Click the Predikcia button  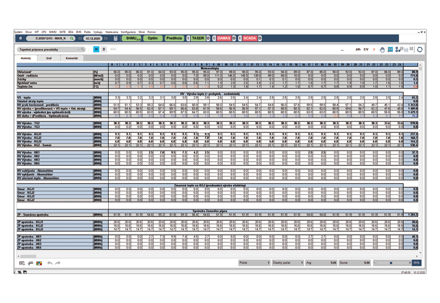(x=174, y=38)
